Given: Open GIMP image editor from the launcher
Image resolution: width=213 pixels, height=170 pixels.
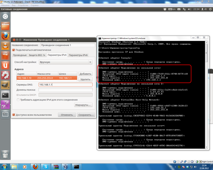Looking at the screenshot, I should [x=5, y=85].
